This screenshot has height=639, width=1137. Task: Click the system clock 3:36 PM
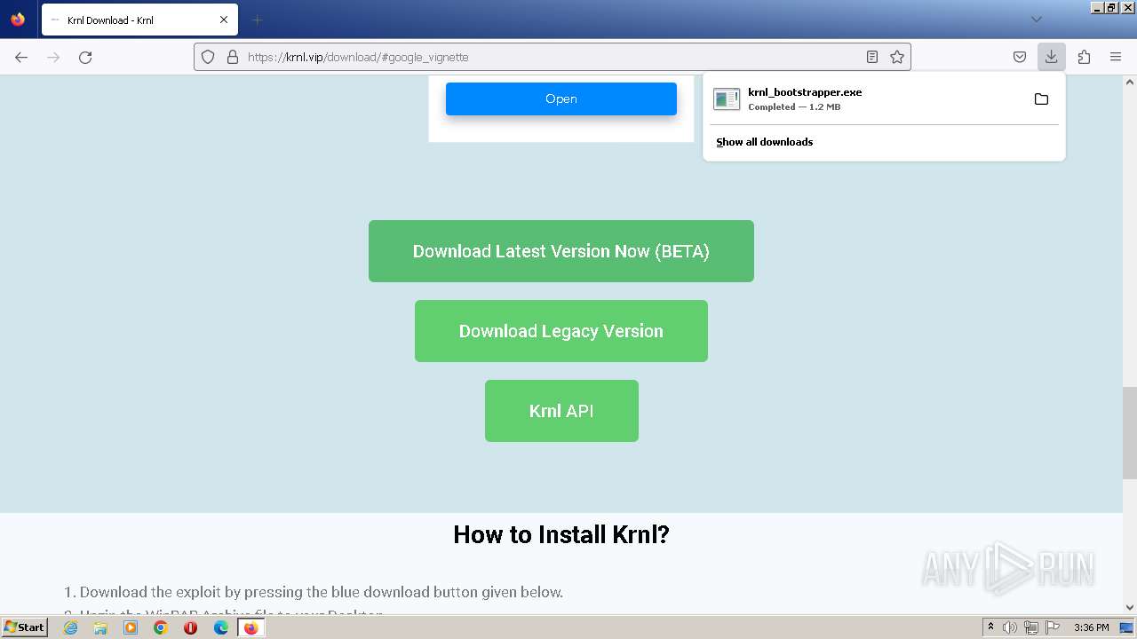click(1091, 627)
